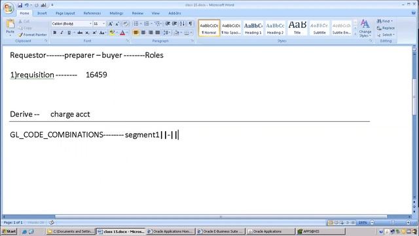The image size is (419, 236).
Task: Open Replace dialog
Action: [386, 28]
